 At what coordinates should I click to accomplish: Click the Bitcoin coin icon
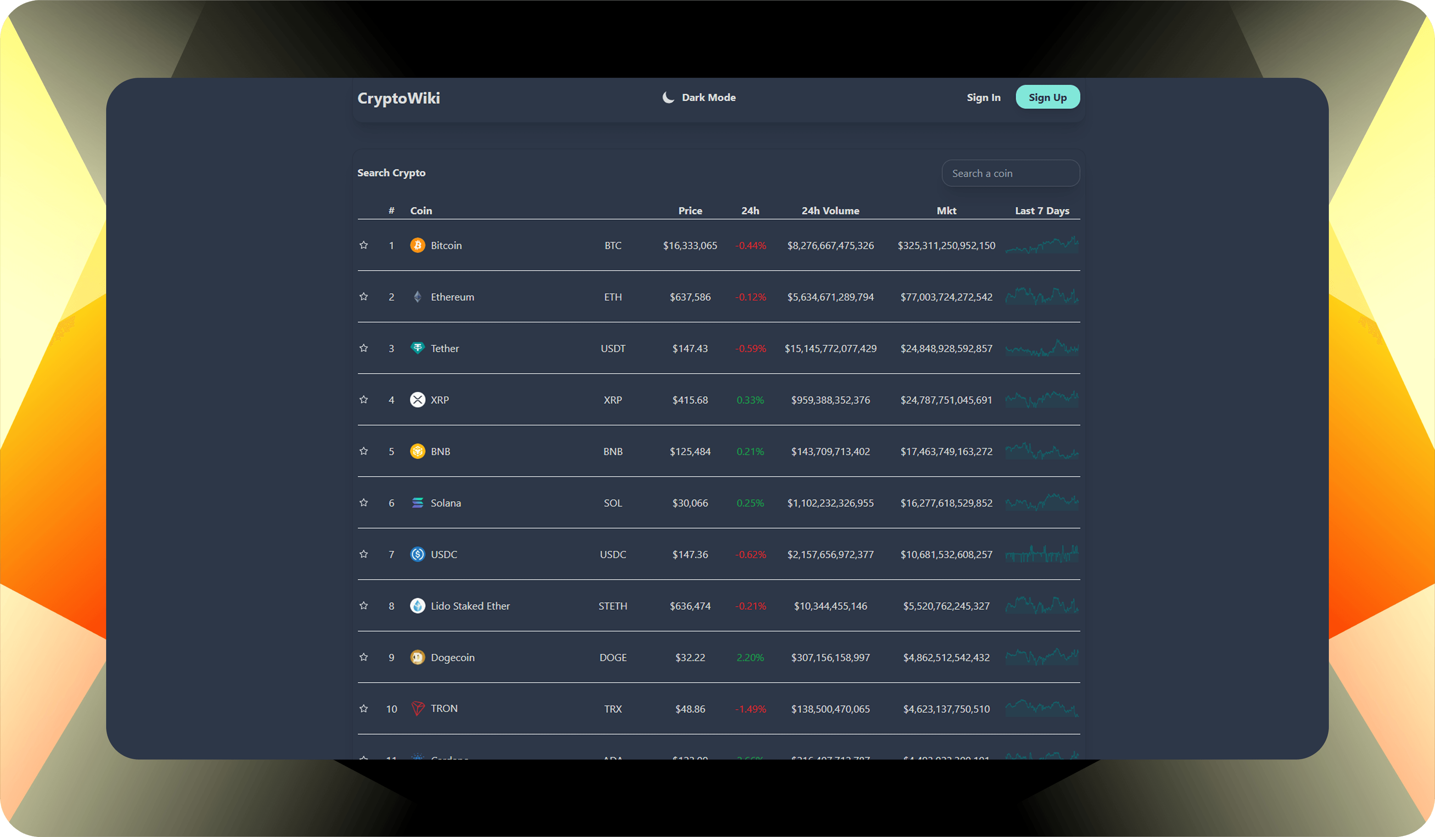click(417, 245)
